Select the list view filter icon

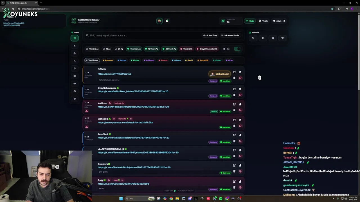click(x=75, y=38)
